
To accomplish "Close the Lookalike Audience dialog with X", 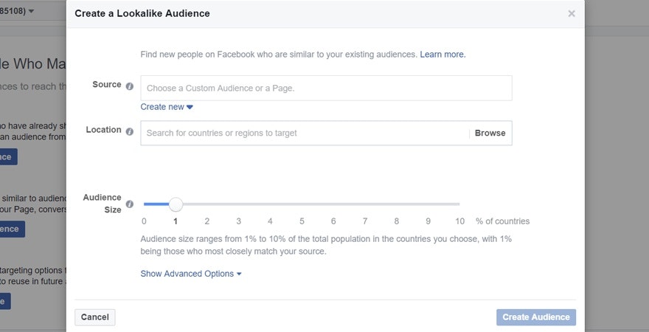I will 572,13.
